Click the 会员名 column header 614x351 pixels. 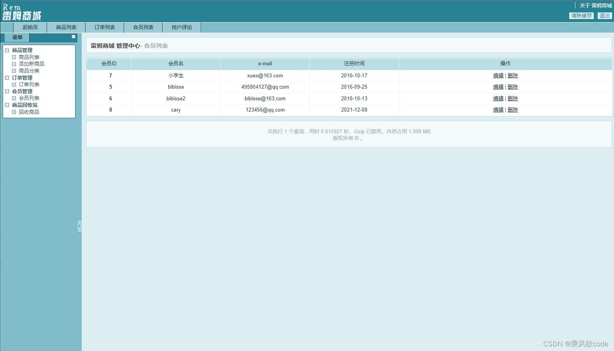(176, 64)
